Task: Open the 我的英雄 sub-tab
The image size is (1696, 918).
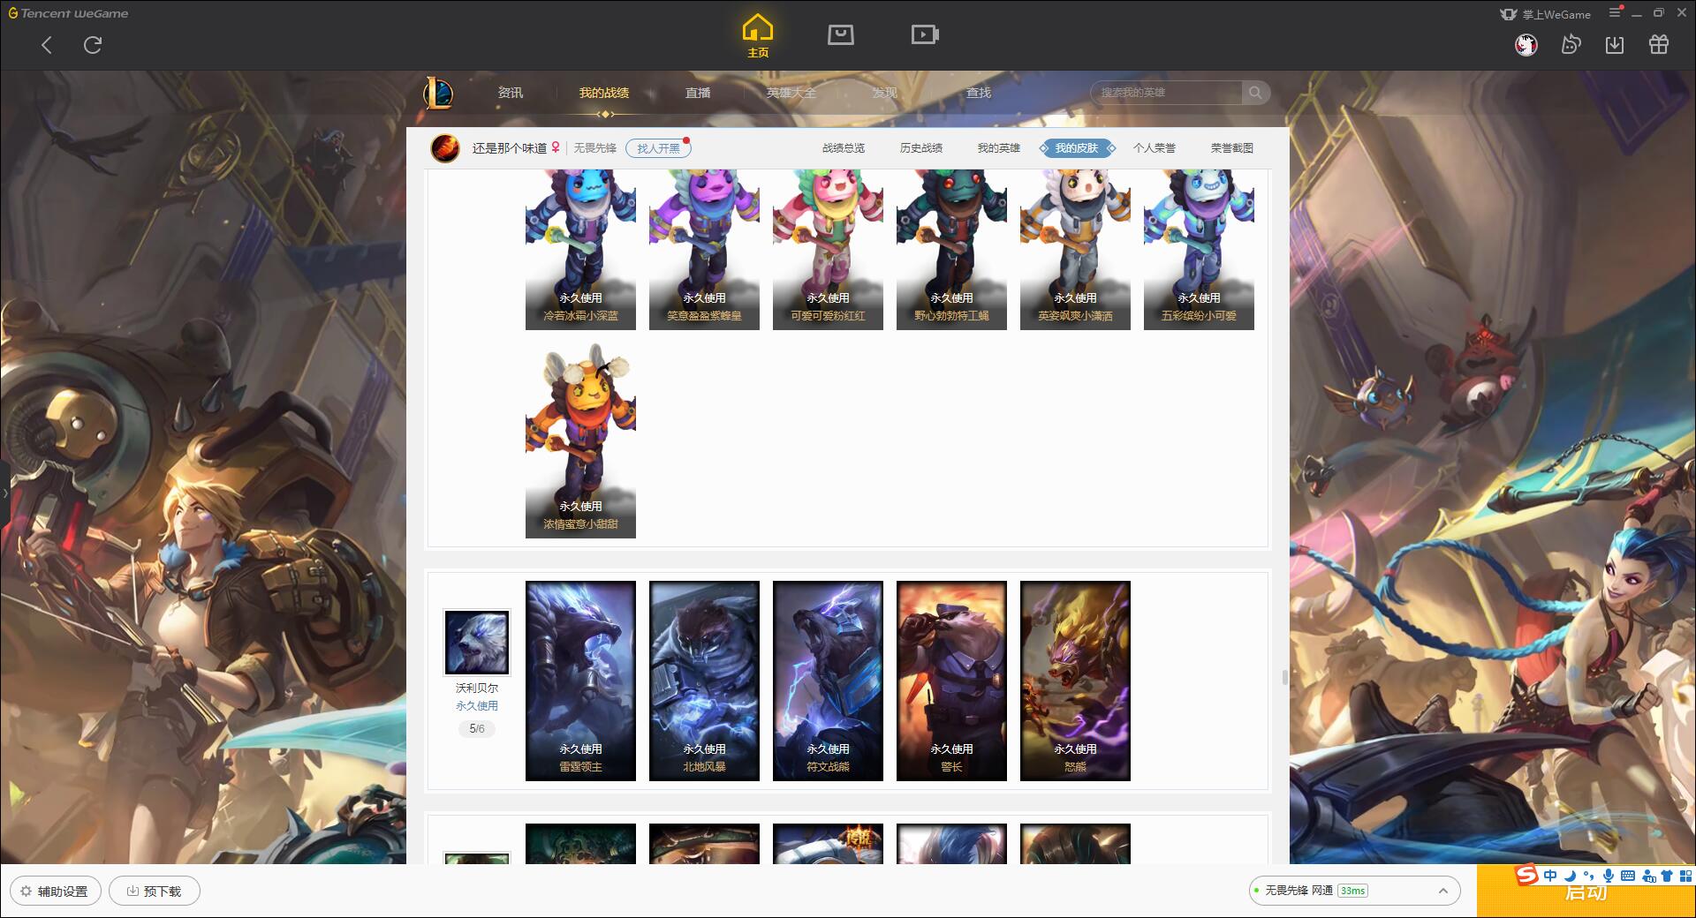Action: [x=999, y=148]
